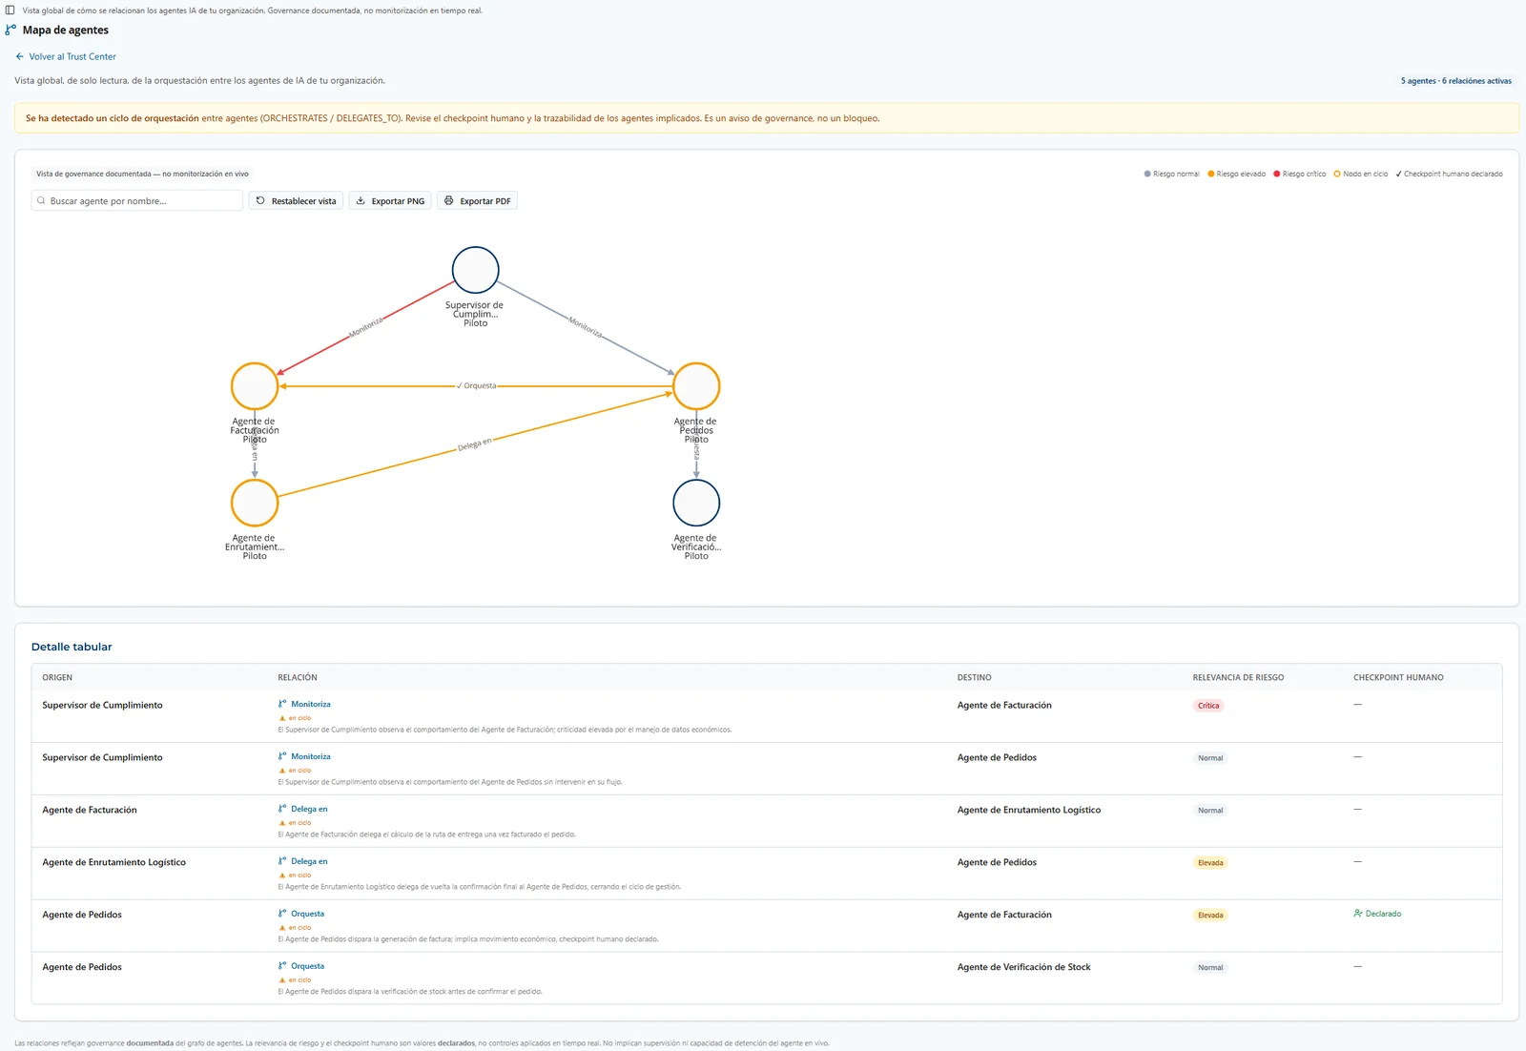
Task: Click the search field Buscar agente por nombre
Action: [x=137, y=201]
